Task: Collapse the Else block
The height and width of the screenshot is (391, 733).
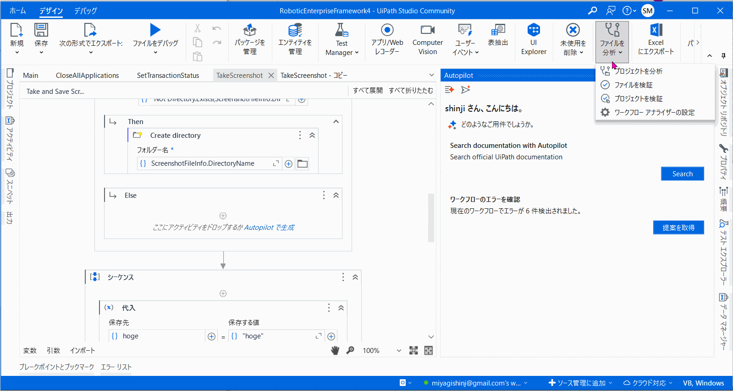Action: [x=336, y=195]
